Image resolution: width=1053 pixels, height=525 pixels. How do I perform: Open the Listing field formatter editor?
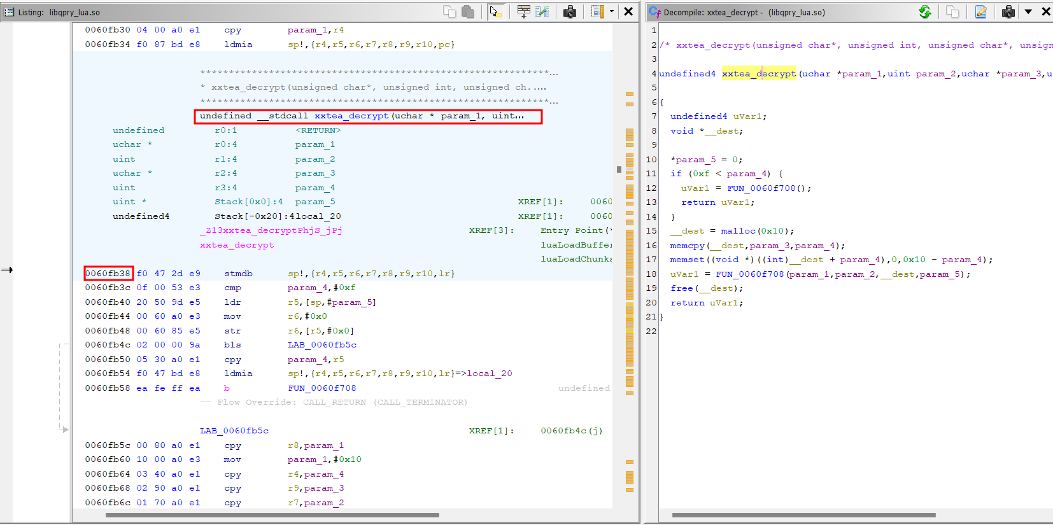click(x=524, y=11)
